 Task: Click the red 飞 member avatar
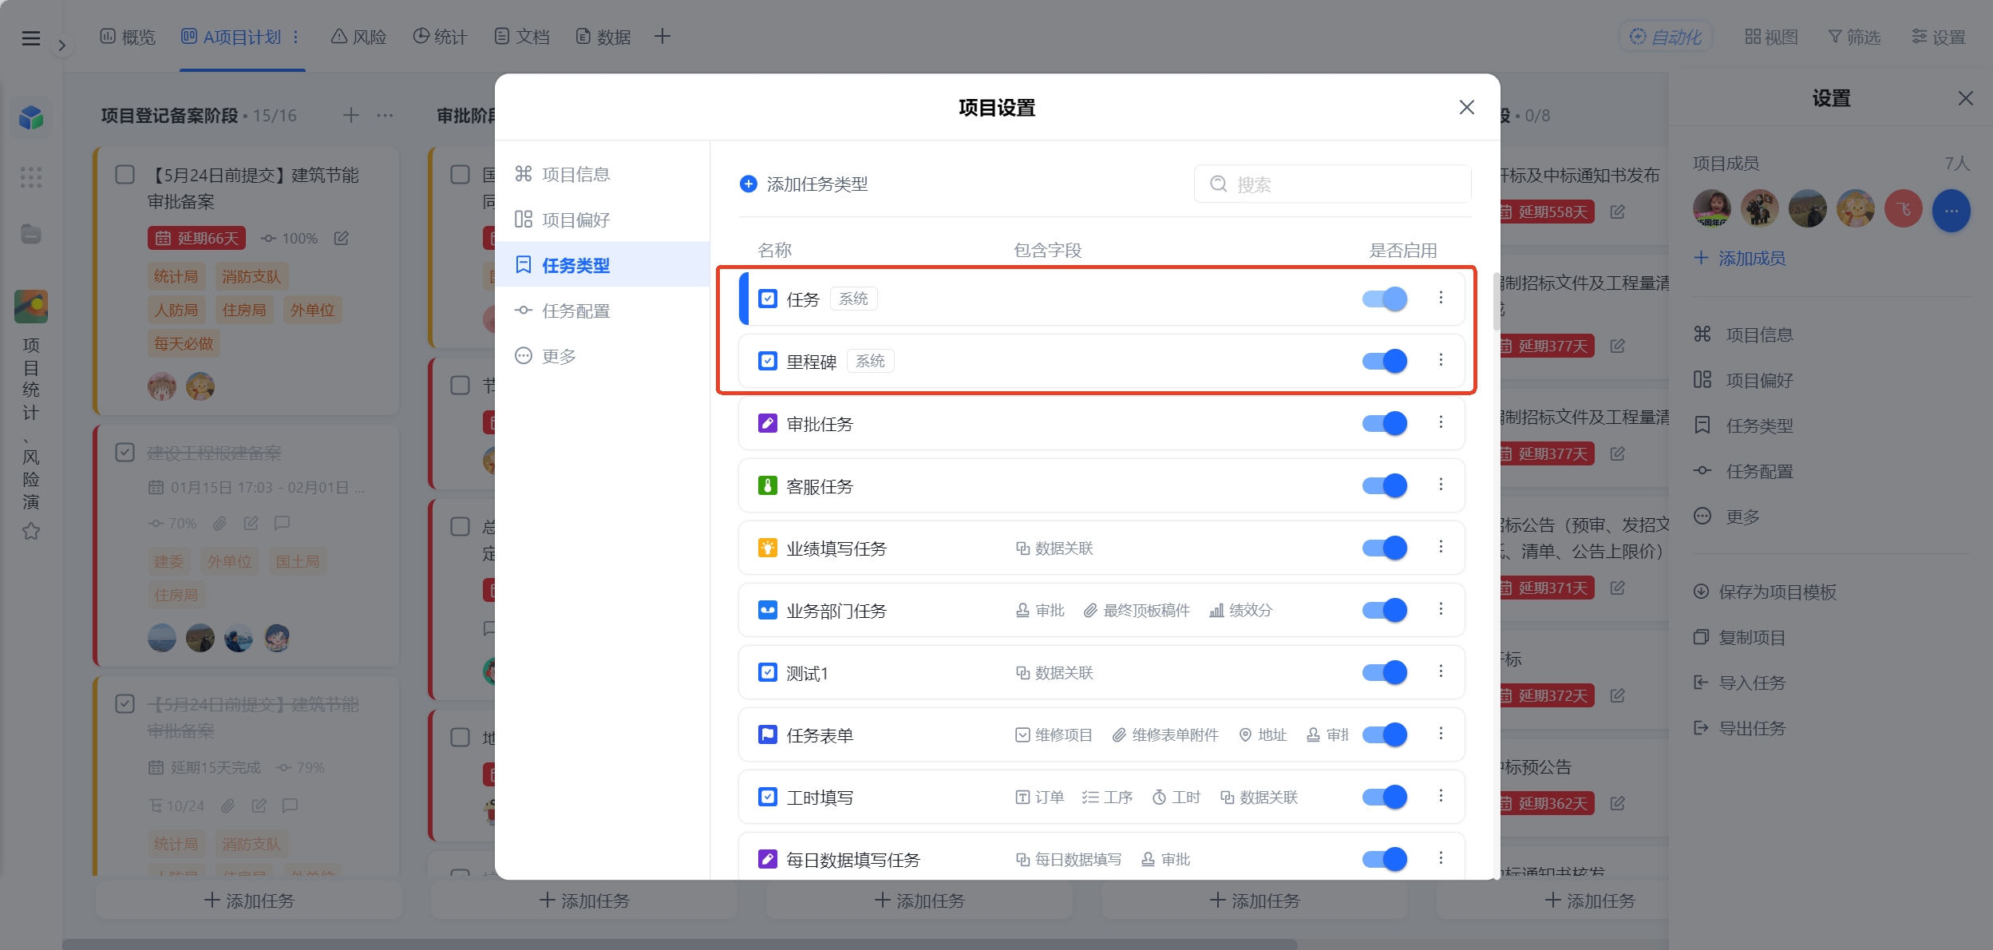pos(1904,209)
